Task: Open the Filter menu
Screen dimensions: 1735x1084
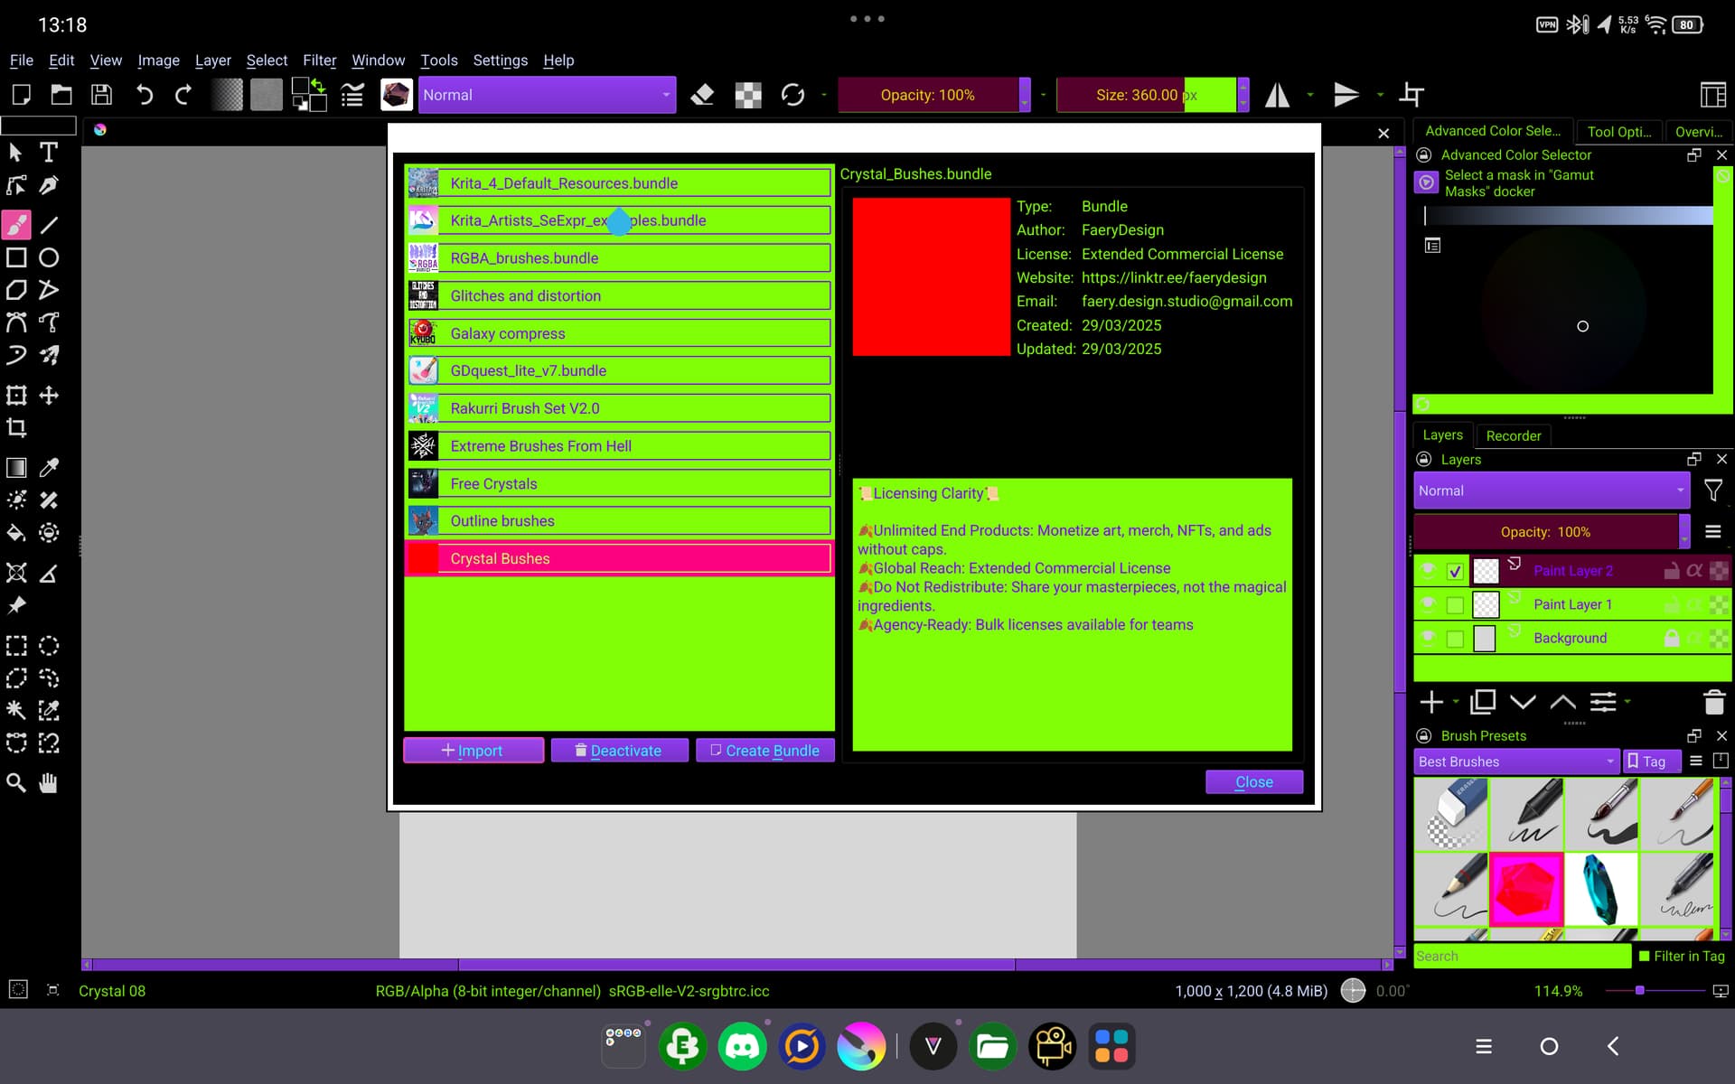Action: (x=319, y=61)
